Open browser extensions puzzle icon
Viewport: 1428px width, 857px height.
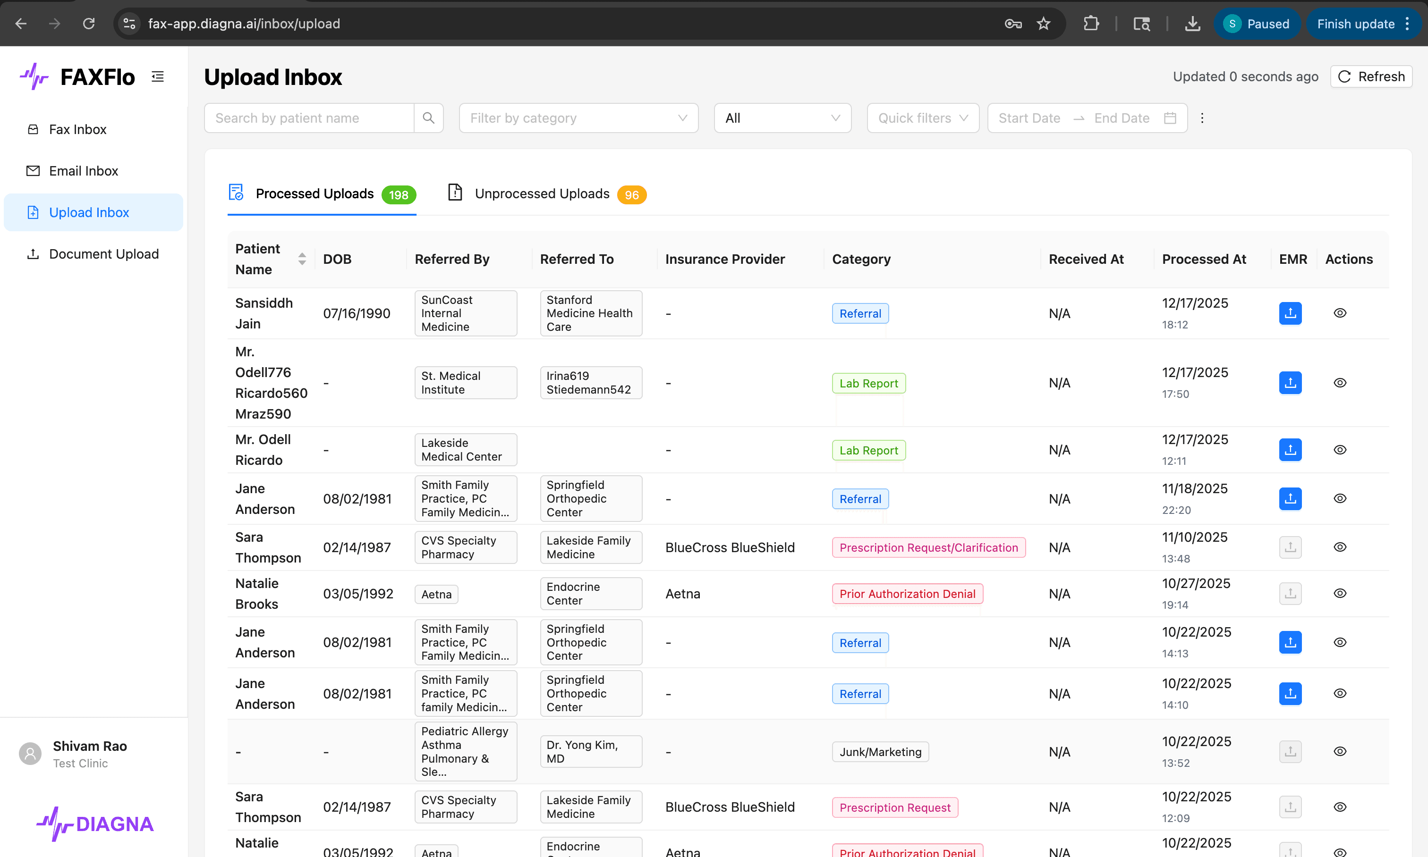(x=1091, y=24)
